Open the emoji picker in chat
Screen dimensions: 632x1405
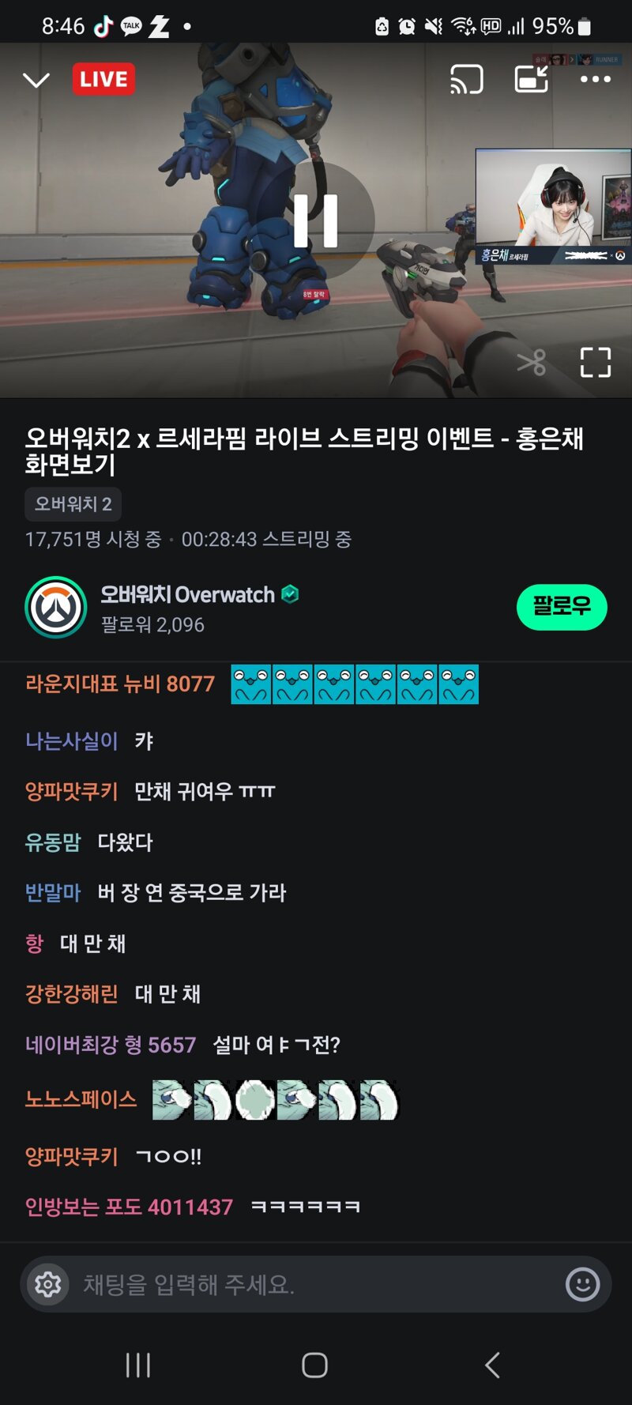[582, 1284]
